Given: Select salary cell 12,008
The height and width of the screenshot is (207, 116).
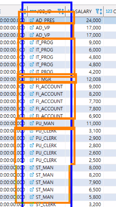Looking at the screenshot, I should point(84,79).
